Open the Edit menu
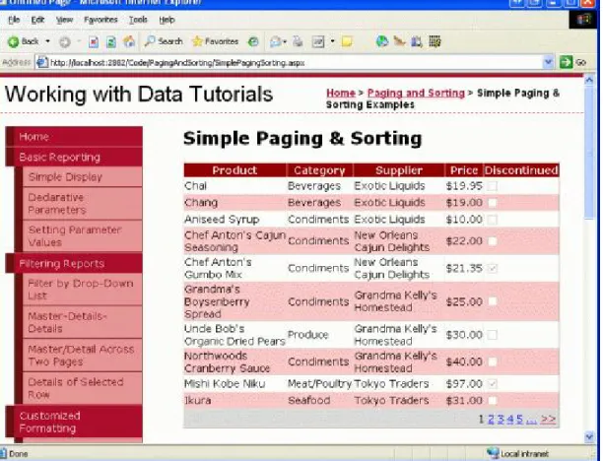The image size is (603, 461). point(37,20)
